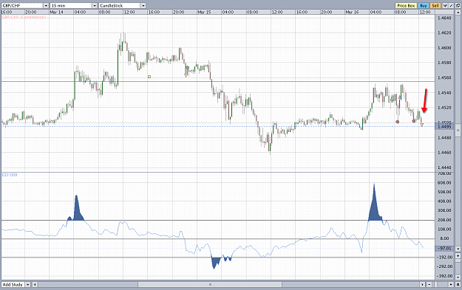Click the vertical zoom plus button
Viewport: 462px width, 290px height.
pyautogui.click(x=458, y=256)
